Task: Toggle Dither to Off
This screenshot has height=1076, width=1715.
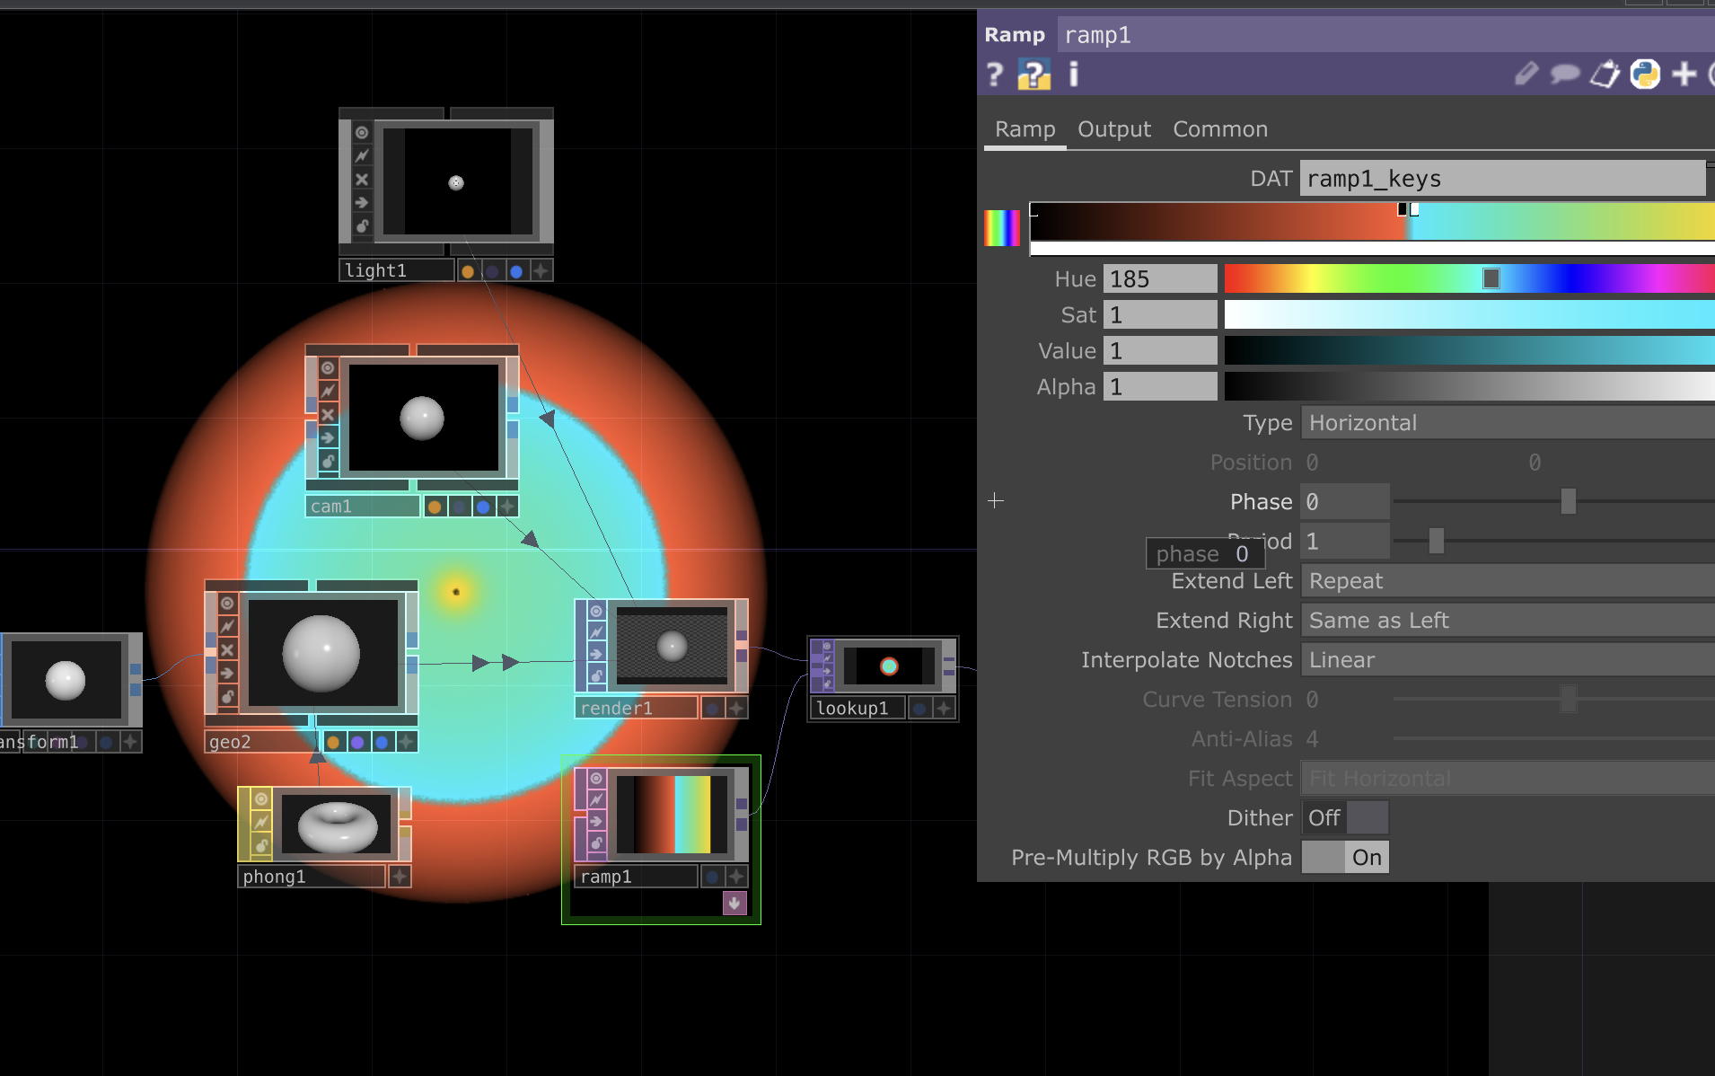Action: [1325, 817]
